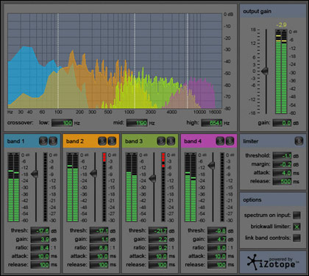The height and width of the screenshot is (276, 309).
Task: Solo band 3 with S button
Action: [161, 141]
